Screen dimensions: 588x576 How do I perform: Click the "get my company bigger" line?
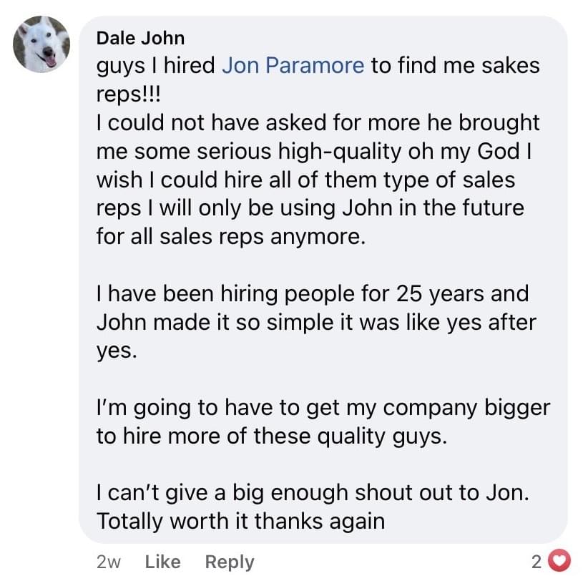323,408
